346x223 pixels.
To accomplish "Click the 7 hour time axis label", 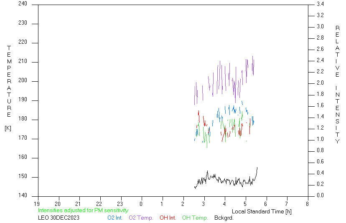I will [287, 204].
